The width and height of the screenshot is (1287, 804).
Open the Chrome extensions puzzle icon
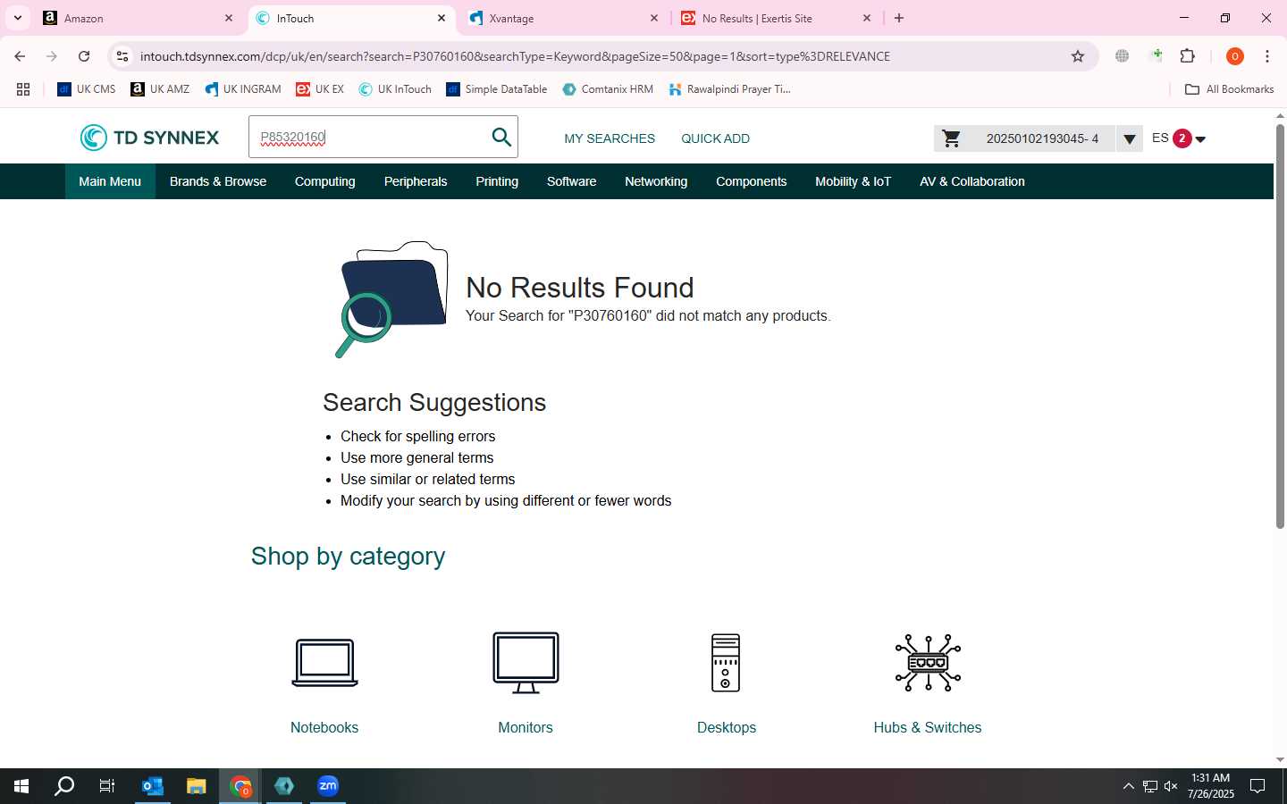click(x=1188, y=56)
